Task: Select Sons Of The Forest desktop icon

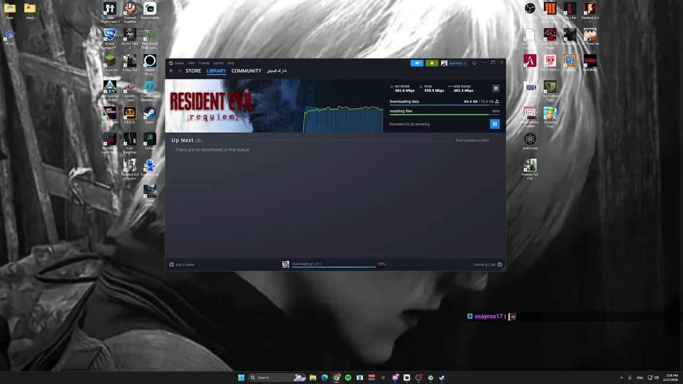Action: [x=550, y=39]
